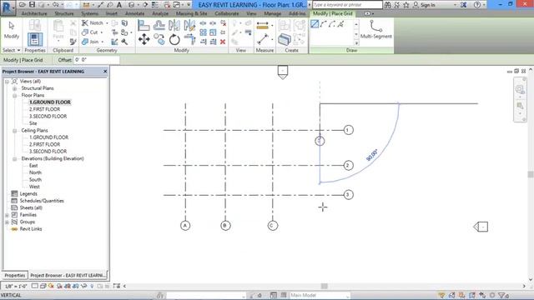The width and height of the screenshot is (534, 300).
Task: Select 2.FIRST FLOOR under Floor Plans
Action: [44, 109]
